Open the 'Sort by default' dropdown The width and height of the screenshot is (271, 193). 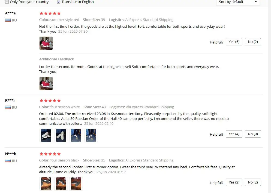pos(238,2)
